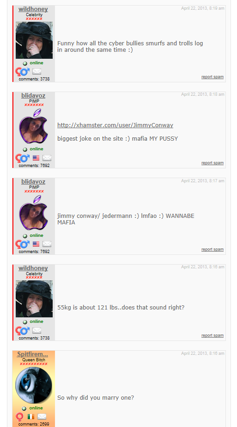Screen dimensions: 237x427
Task: Report spam on wildhoney's 8:19 am comment
Action: 213,77
